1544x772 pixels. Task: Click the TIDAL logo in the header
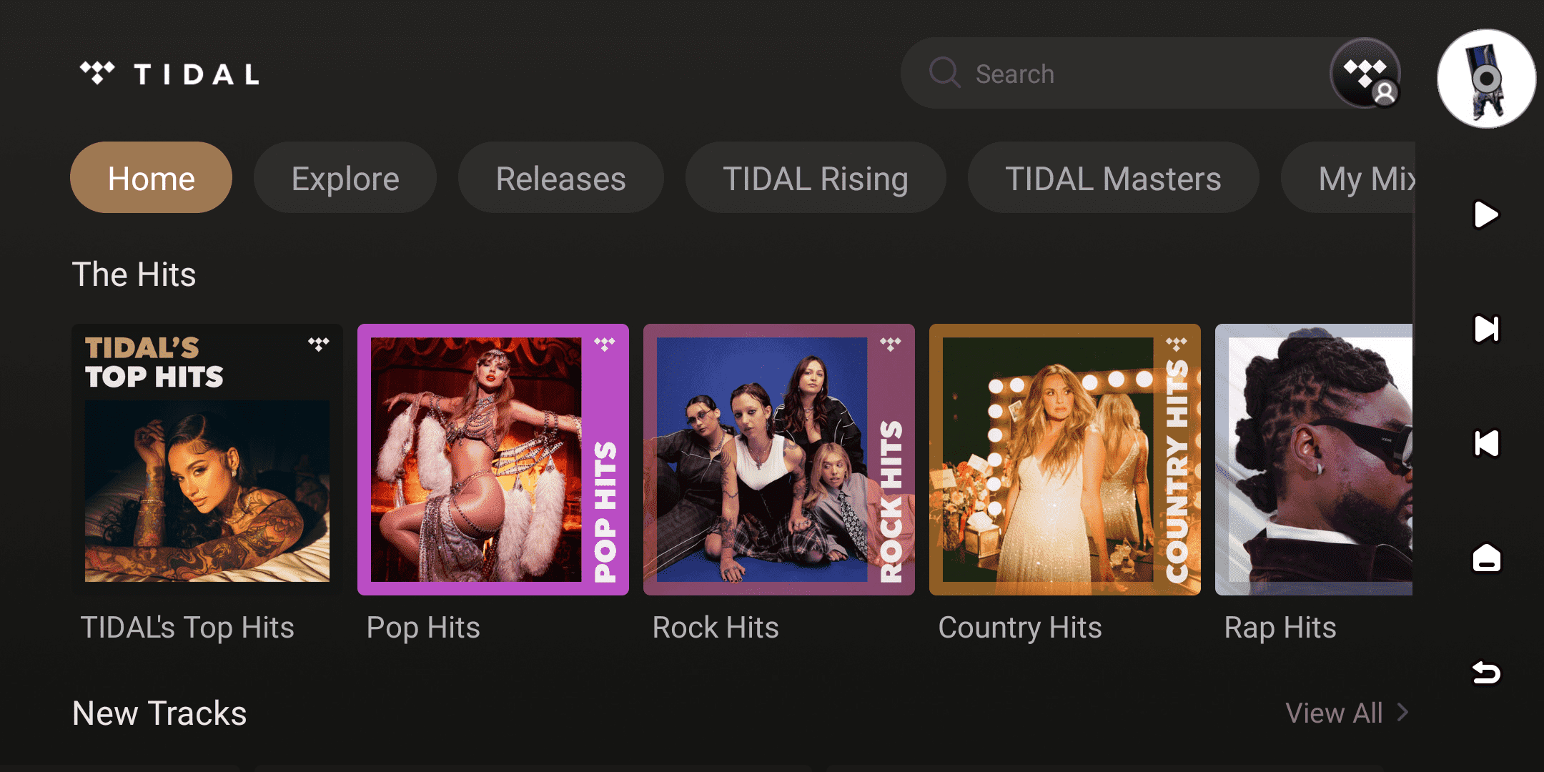point(169,74)
